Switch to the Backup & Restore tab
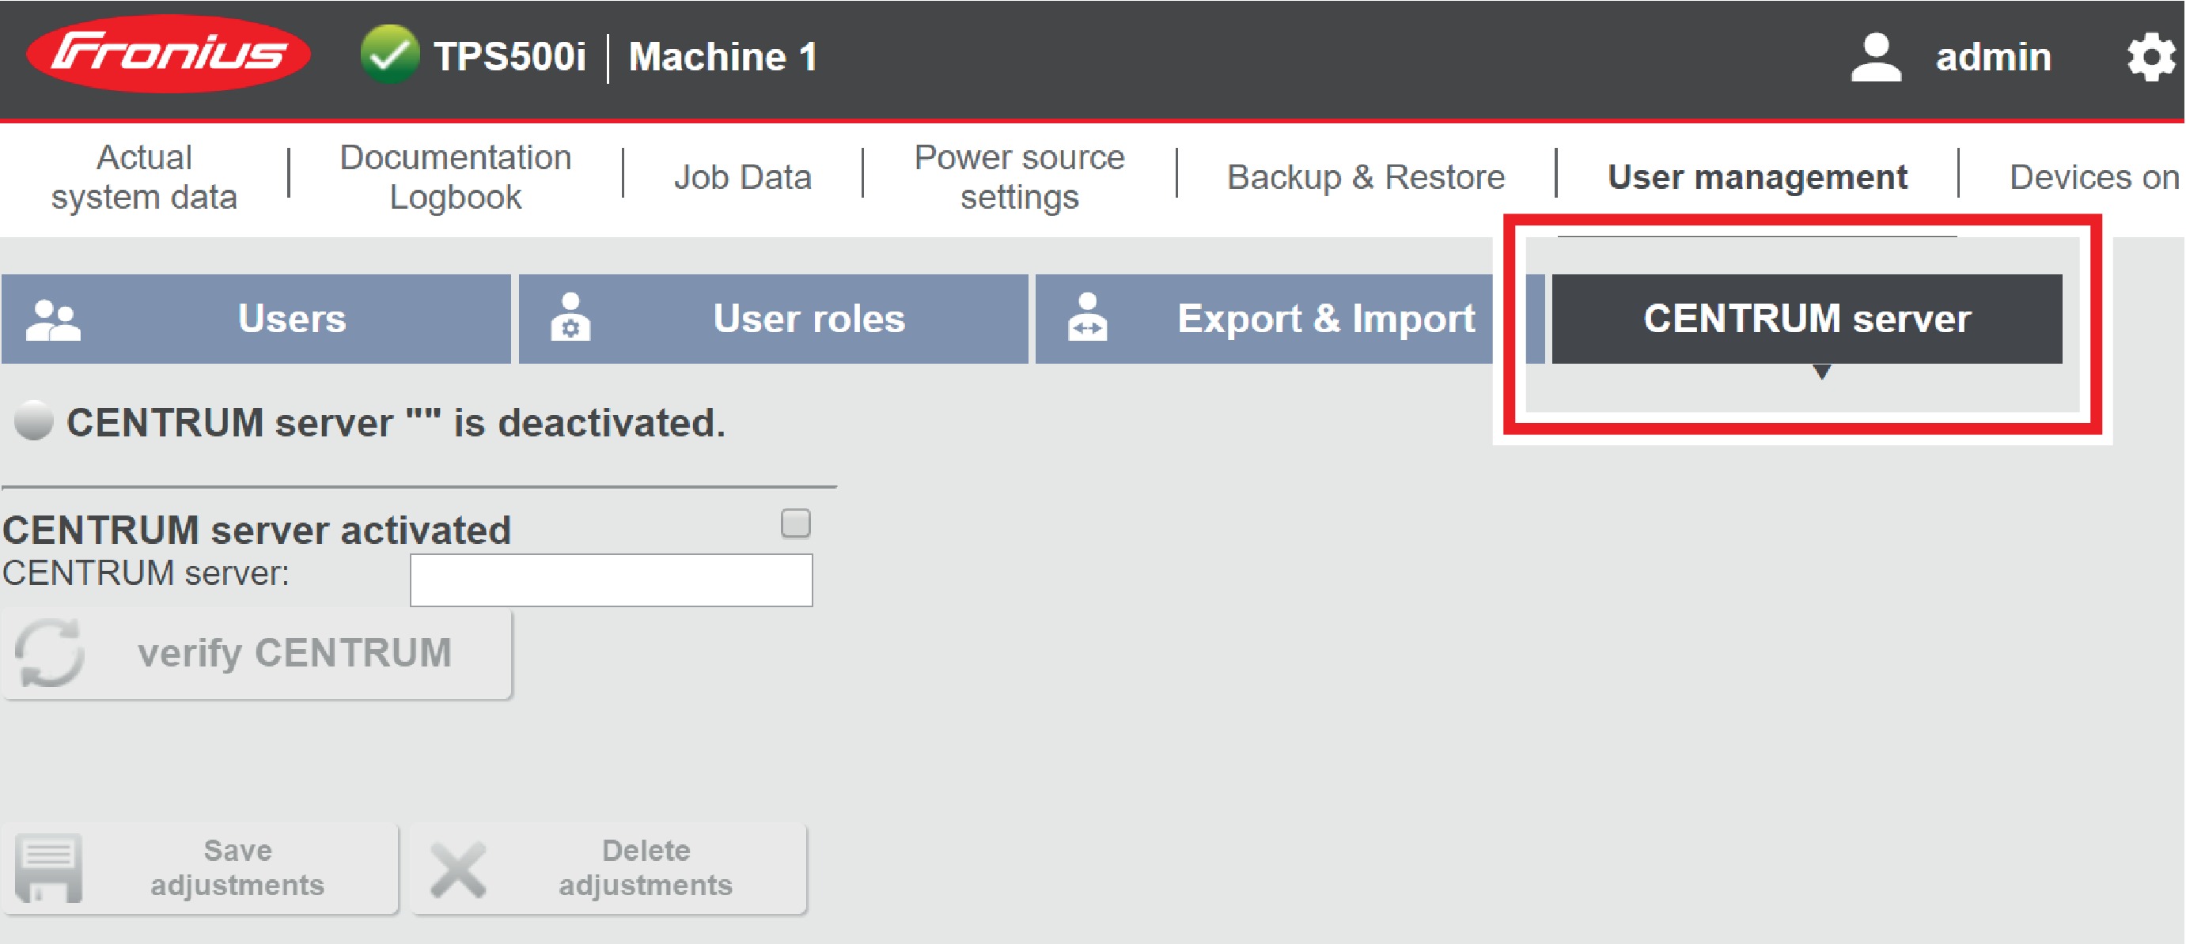Viewport: 2186px width, 944px height. pyautogui.click(x=1366, y=176)
